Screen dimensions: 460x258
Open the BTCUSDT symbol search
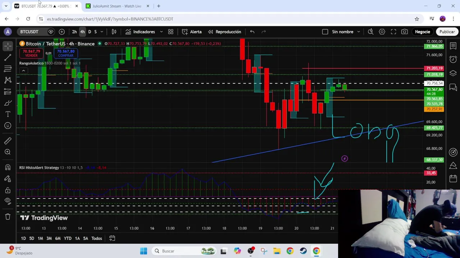29,32
